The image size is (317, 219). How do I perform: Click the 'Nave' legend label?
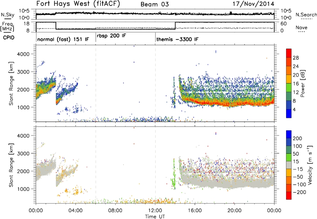pyautogui.click(x=302, y=27)
